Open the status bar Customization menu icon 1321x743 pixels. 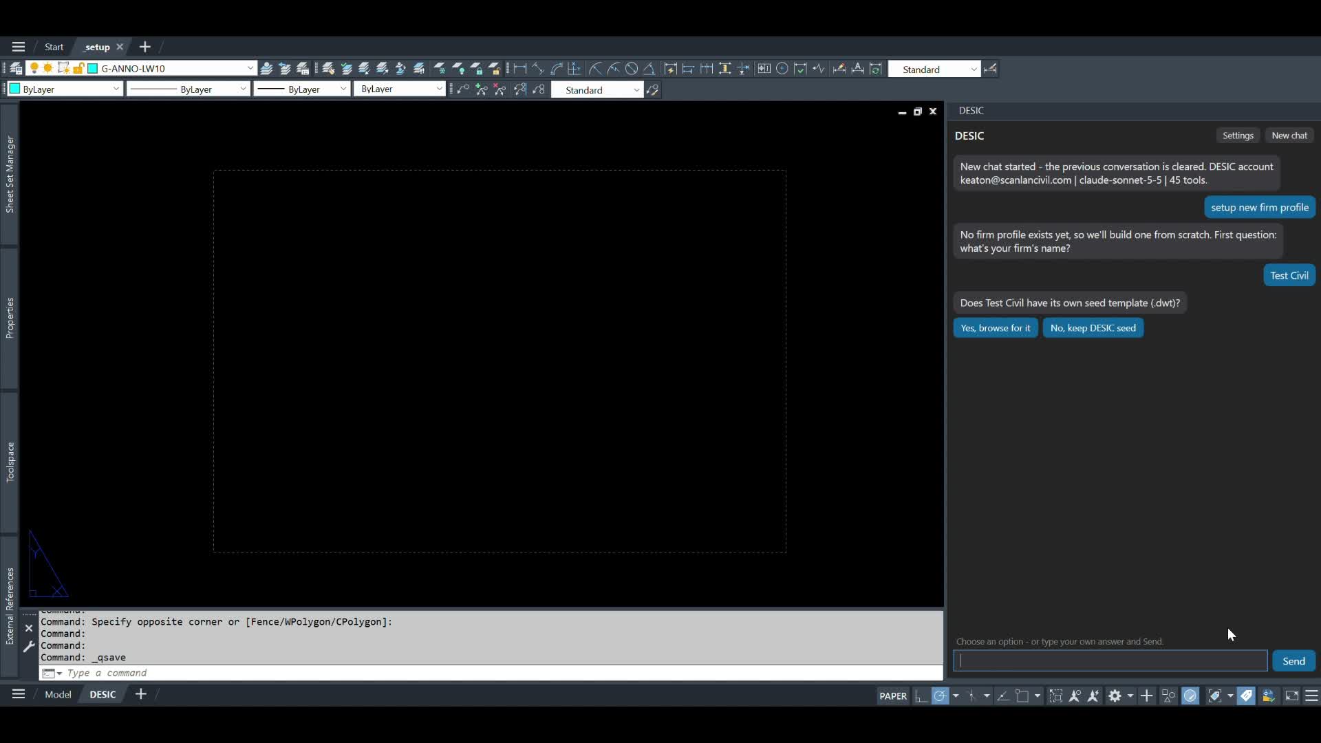pos(1311,696)
